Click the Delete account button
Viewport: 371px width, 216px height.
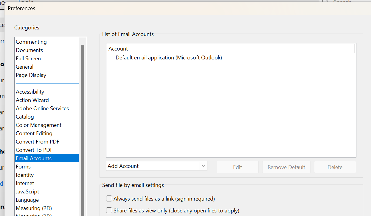335,167
